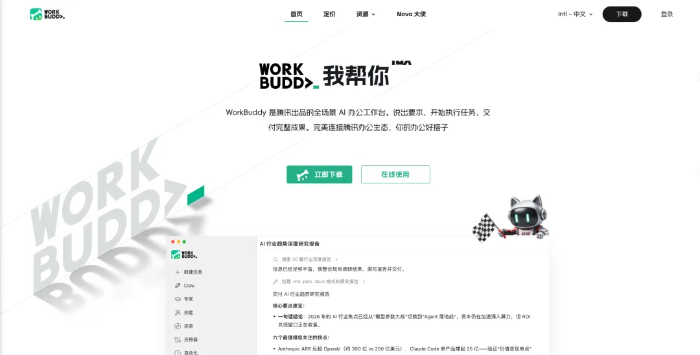Click the green maximize dot in app preview
Screen dimensions: 700x355
pyautogui.click(x=184, y=242)
